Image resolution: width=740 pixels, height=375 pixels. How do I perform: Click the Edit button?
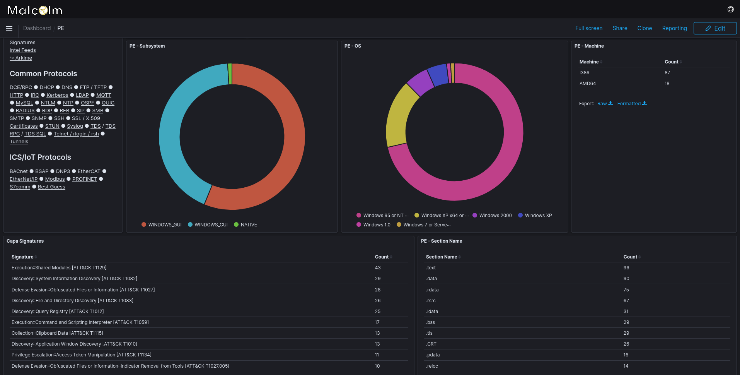715,28
